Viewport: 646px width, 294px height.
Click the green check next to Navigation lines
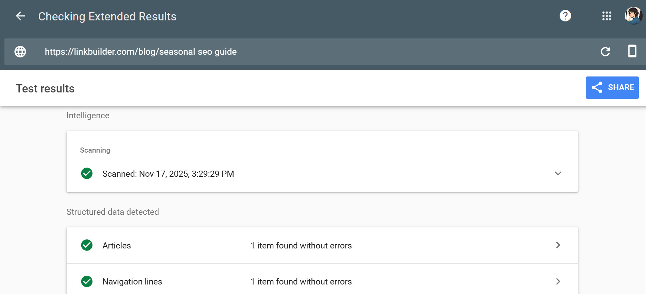coord(87,281)
